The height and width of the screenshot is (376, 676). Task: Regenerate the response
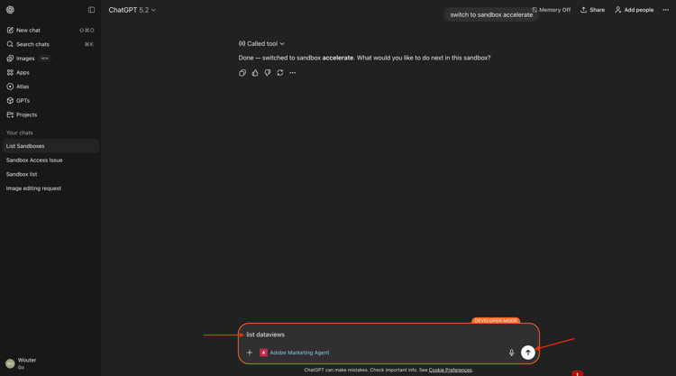click(x=279, y=73)
